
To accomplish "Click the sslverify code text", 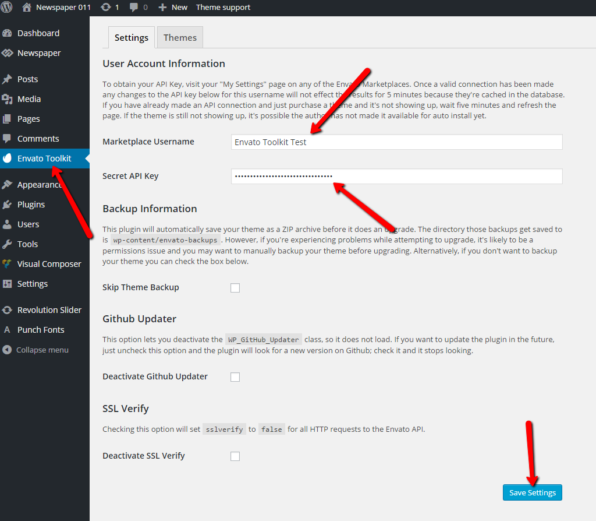I will pyautogui.click(x=224, y=430).
